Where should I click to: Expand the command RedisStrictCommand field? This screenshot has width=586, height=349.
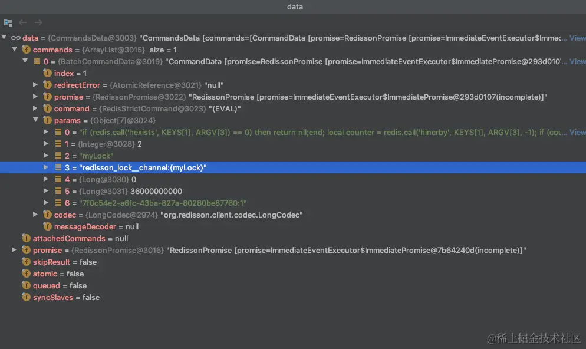pos(35,108)
